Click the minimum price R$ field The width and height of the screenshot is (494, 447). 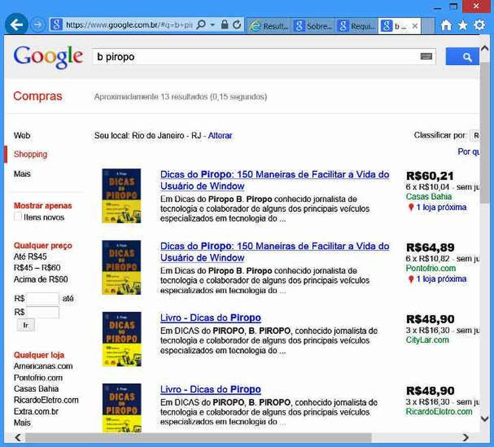[x=43, y=298]
